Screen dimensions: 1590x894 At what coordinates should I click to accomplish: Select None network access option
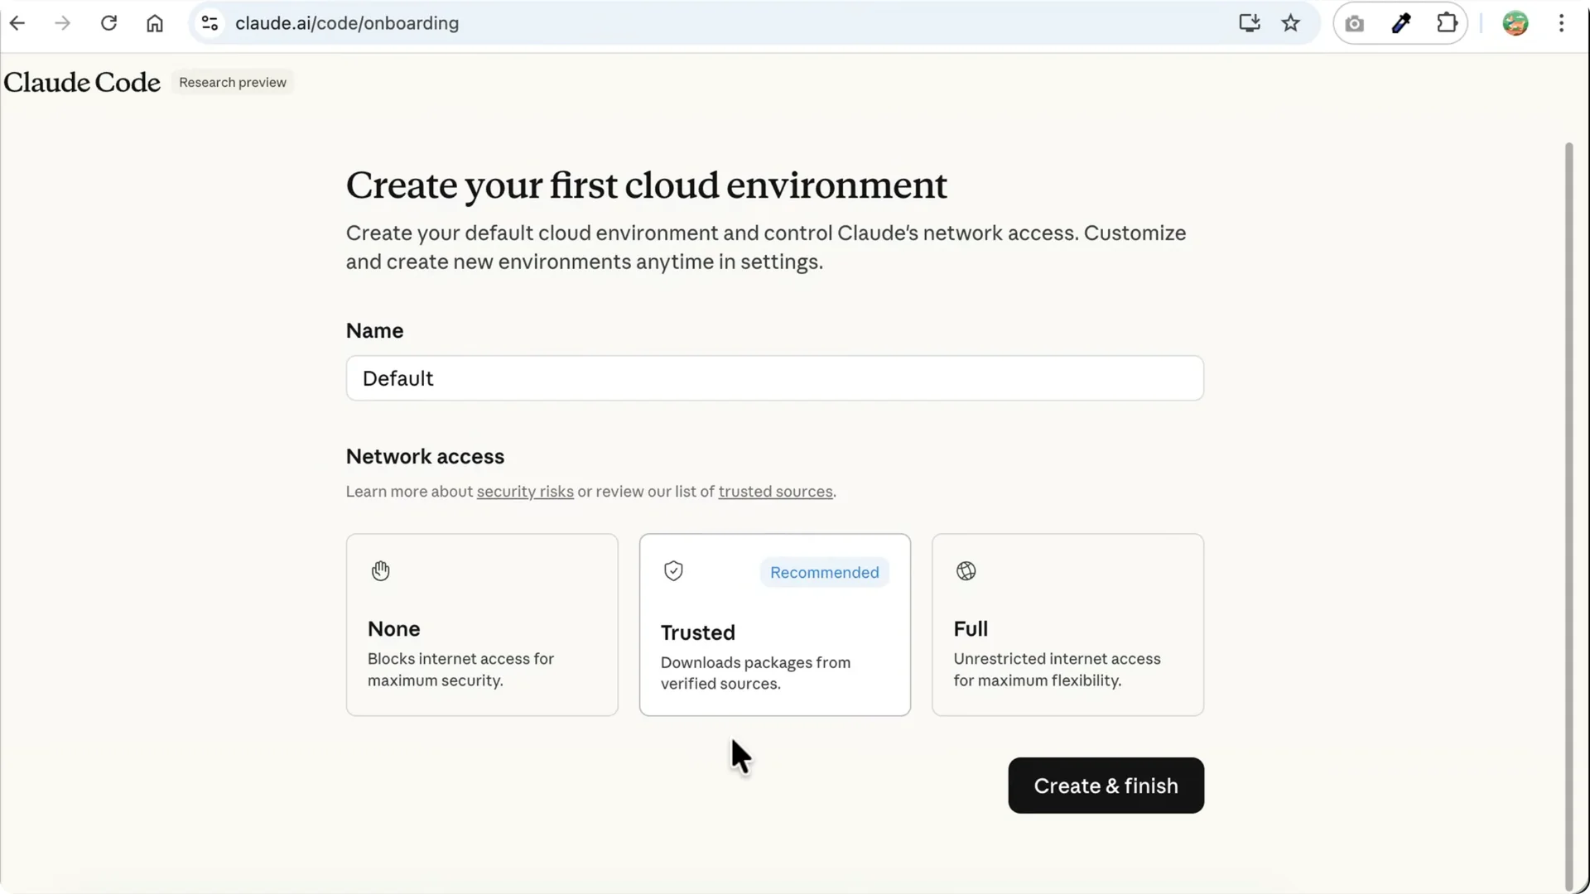pyautogui.click(x=482, y=625)
